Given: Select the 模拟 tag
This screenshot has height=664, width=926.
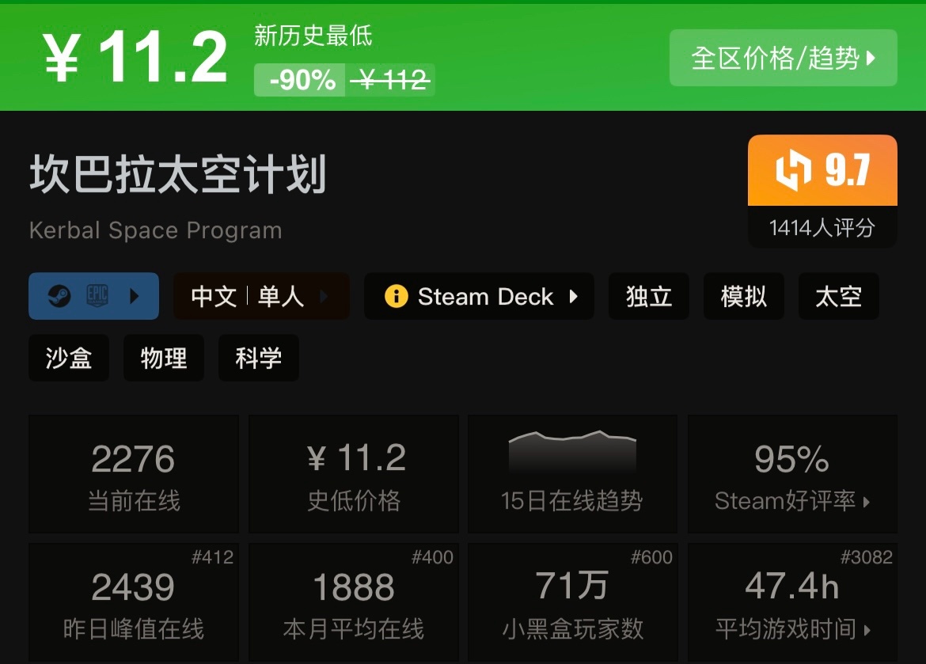Looking at the screenshot, I should (x=743, y=296).
